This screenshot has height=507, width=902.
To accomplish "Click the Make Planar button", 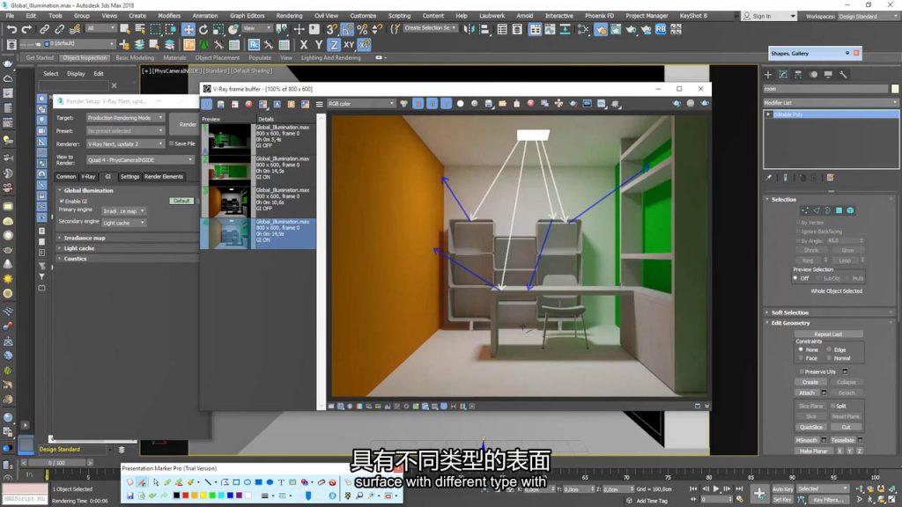I will point(813,452).
